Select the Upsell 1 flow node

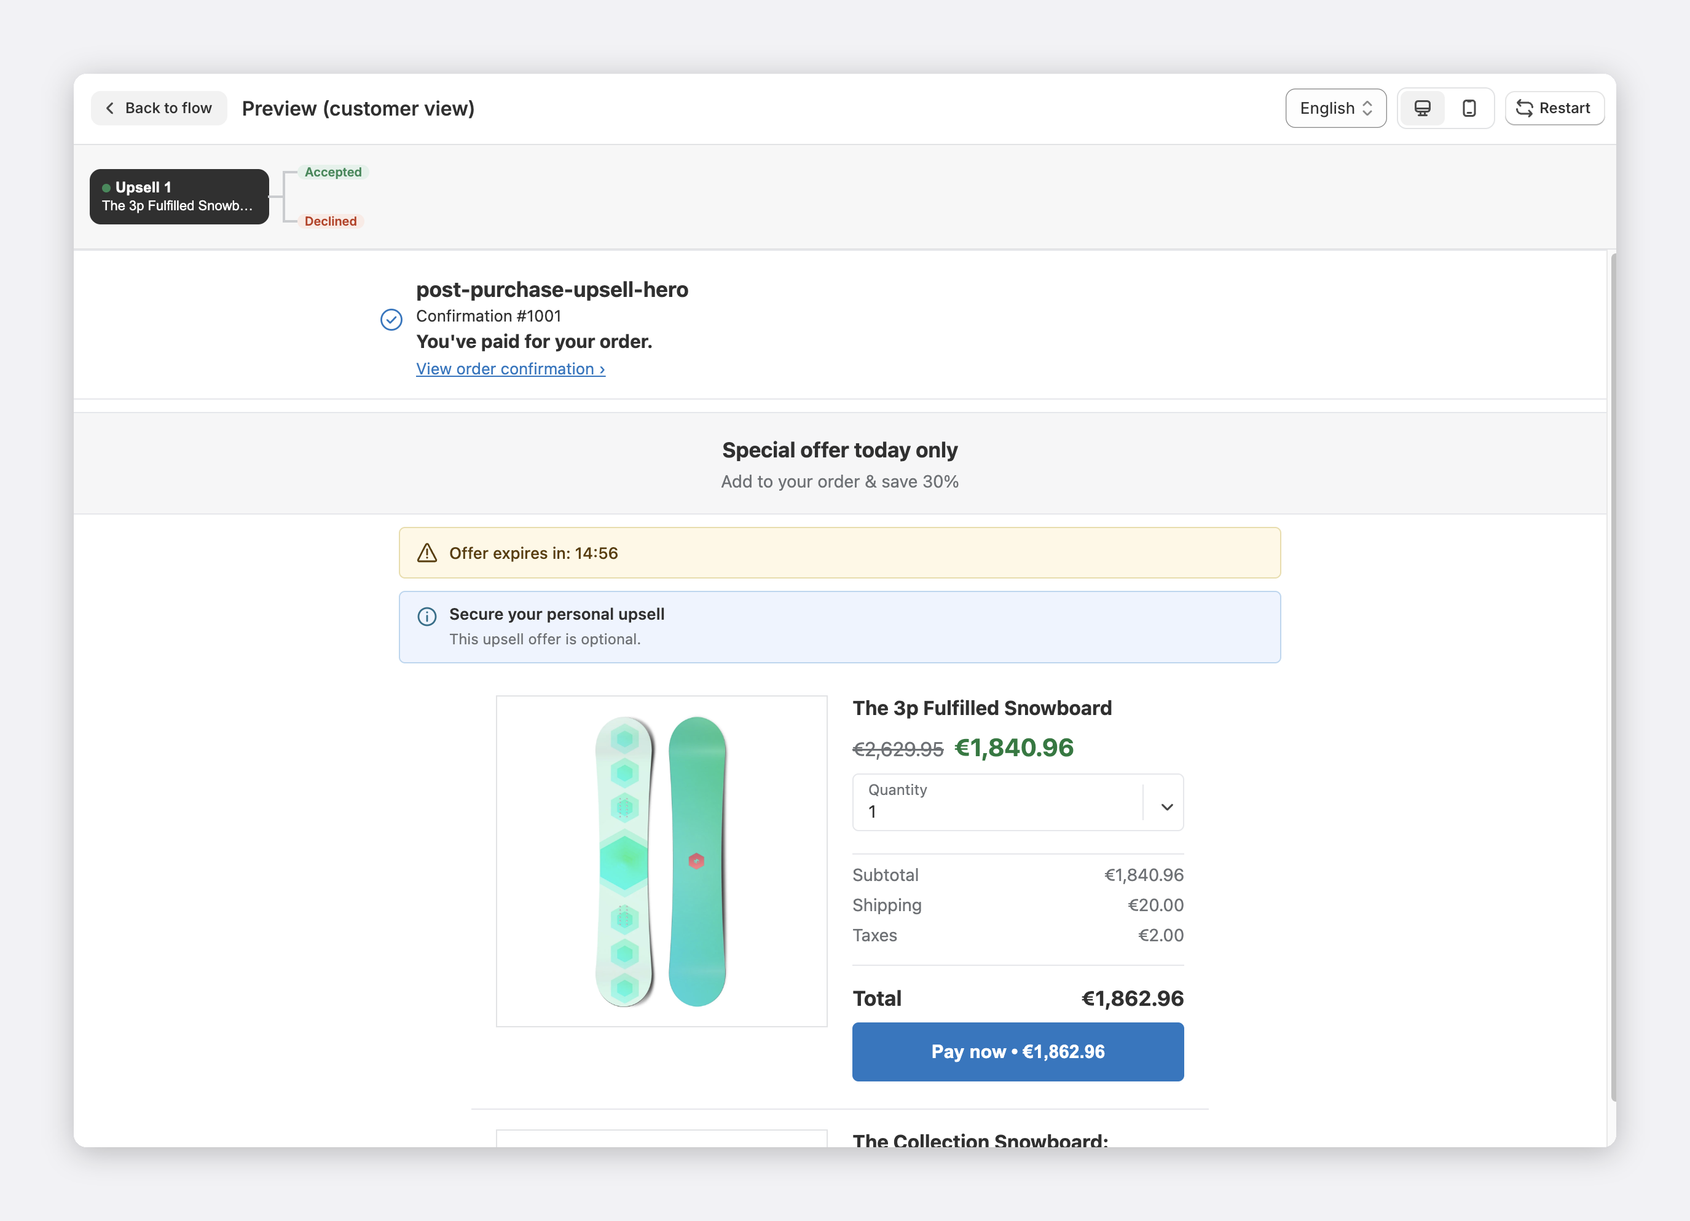(x=179, y=196)
